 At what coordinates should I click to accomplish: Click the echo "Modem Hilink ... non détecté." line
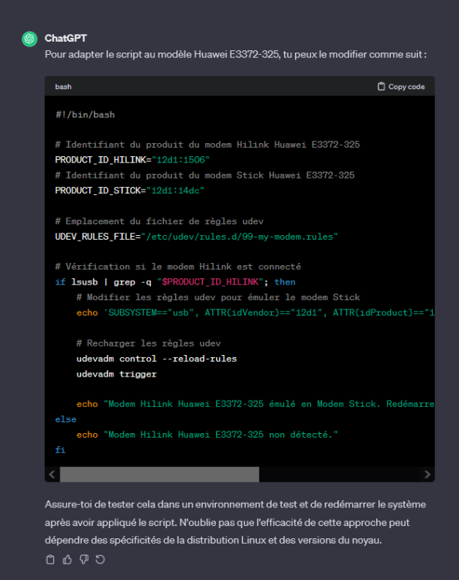point(207,435)
